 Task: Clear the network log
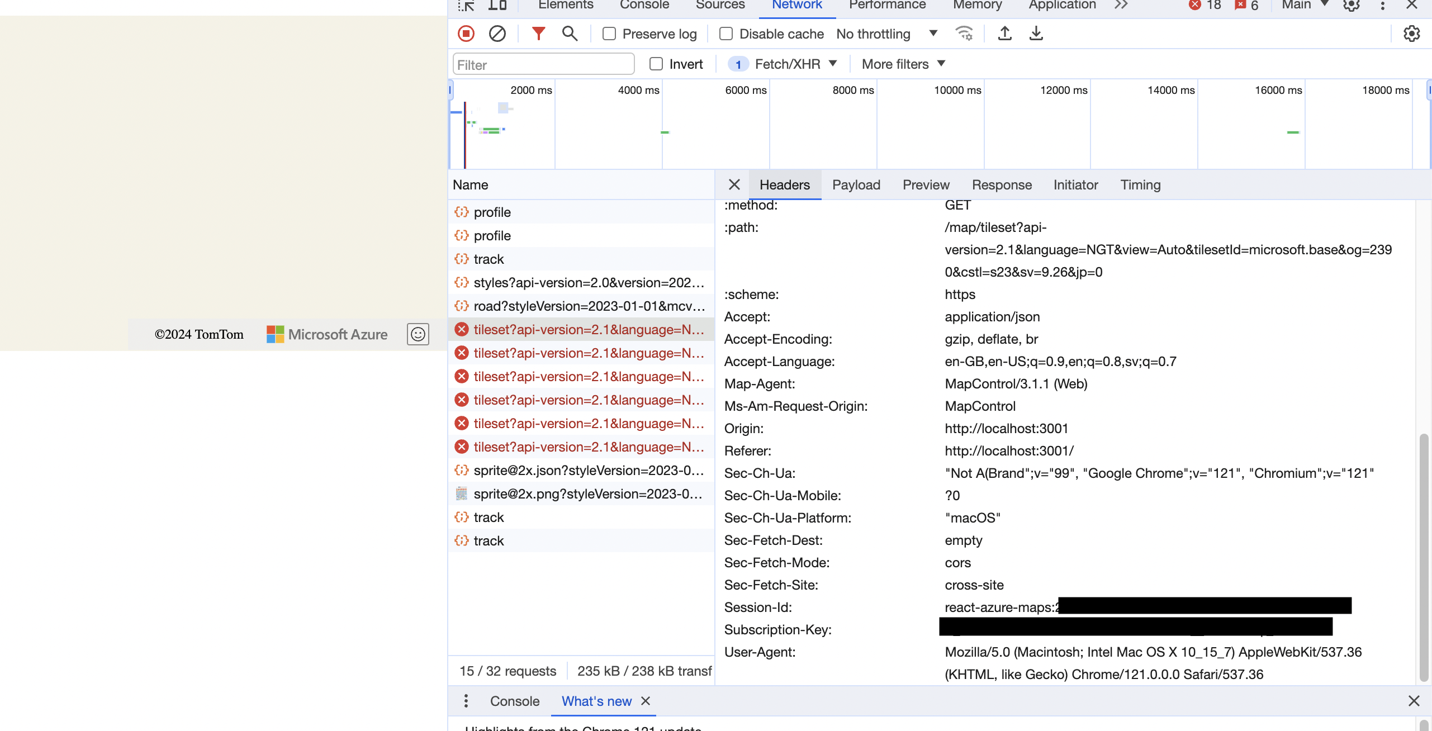point(497,34)
